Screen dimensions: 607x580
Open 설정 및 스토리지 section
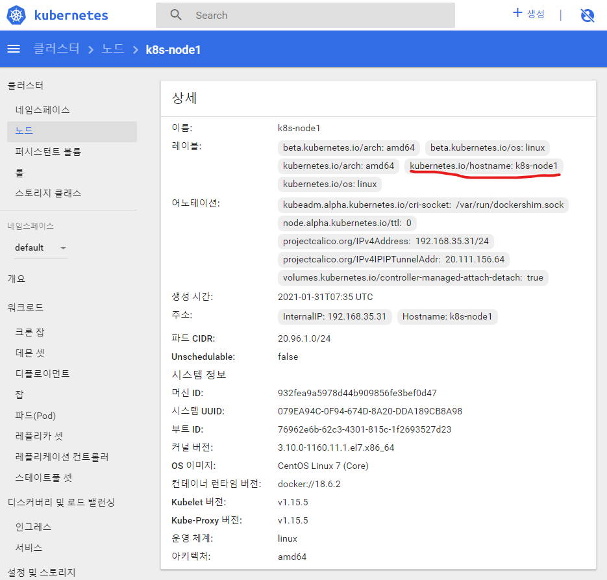point(42,572)
